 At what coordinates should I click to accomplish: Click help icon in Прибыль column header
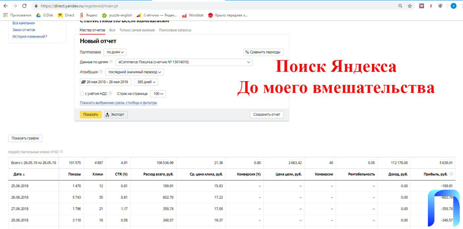click(451, 174)
